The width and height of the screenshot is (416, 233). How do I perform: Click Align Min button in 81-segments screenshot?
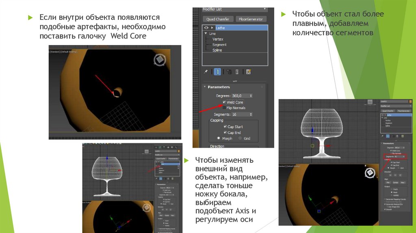(x=388, y=183)
